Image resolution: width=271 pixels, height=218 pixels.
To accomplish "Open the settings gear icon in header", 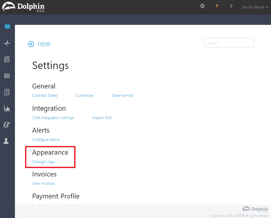I will [202, 6].
